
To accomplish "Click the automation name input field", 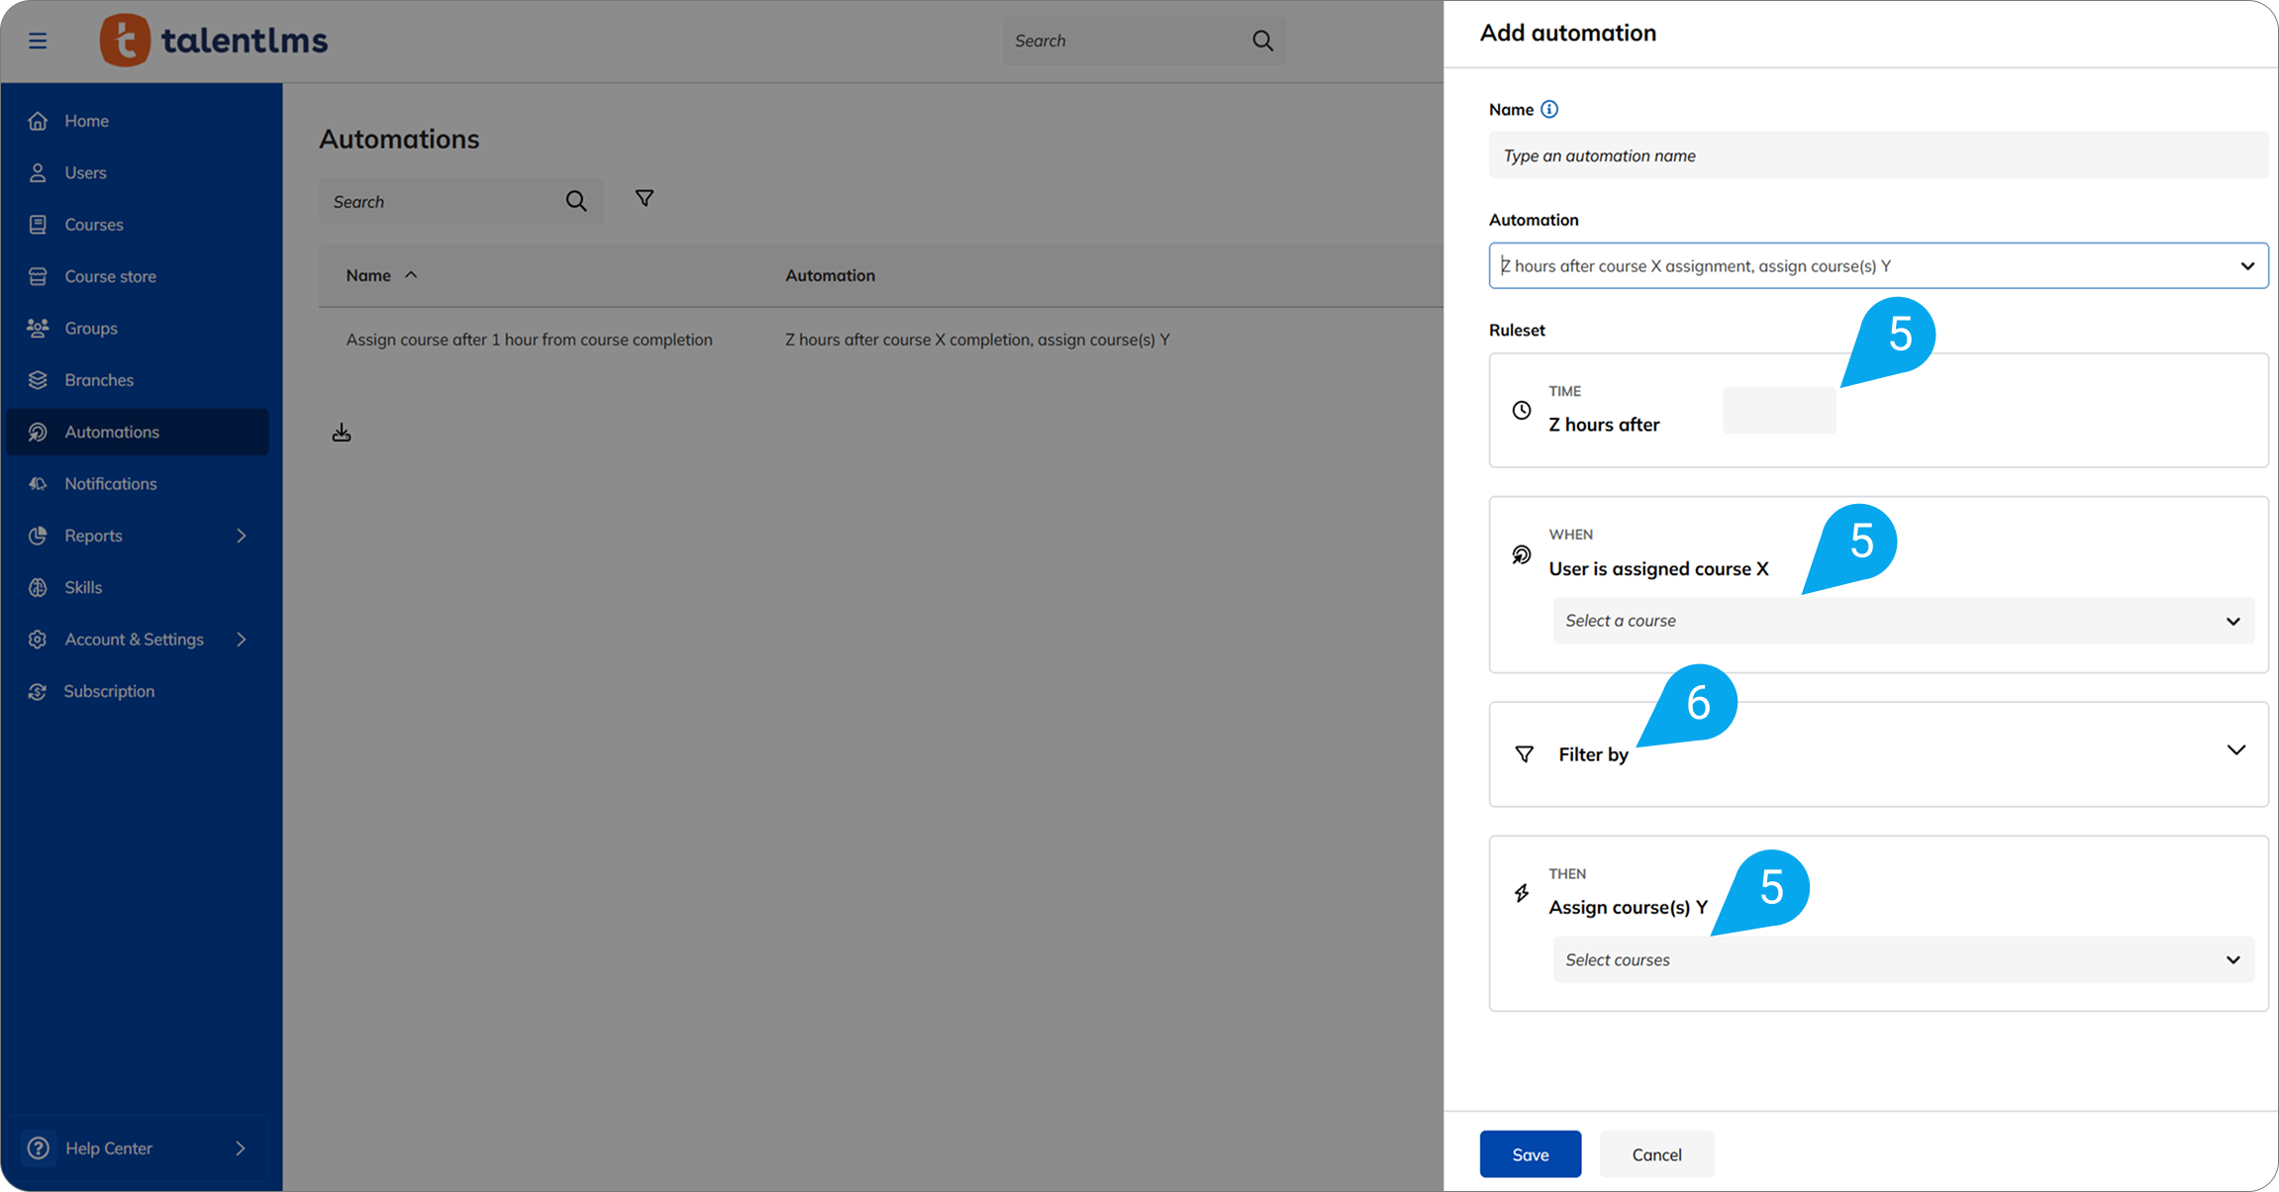I will click(1878, 155).
